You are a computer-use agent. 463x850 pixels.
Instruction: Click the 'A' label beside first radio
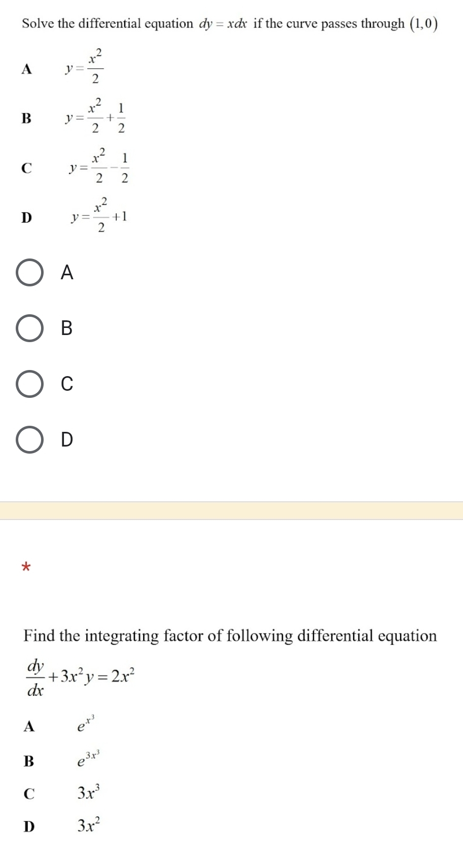click(67, 273)
